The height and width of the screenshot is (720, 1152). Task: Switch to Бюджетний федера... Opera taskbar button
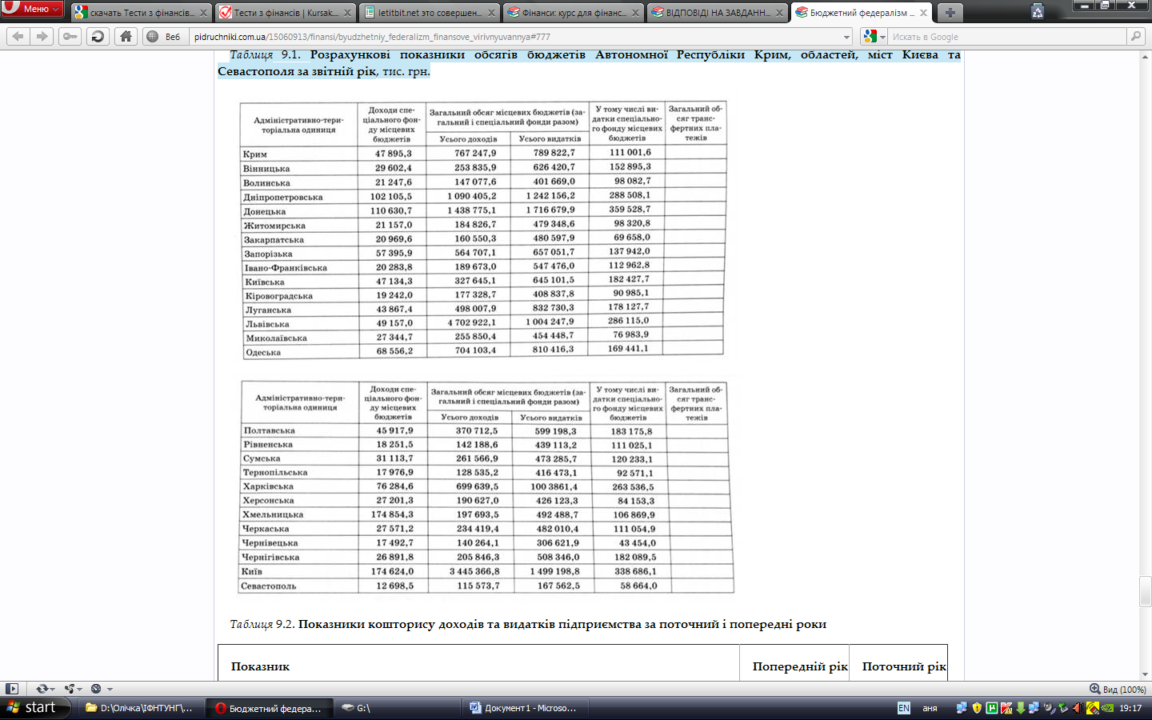(x=268, y=708)
